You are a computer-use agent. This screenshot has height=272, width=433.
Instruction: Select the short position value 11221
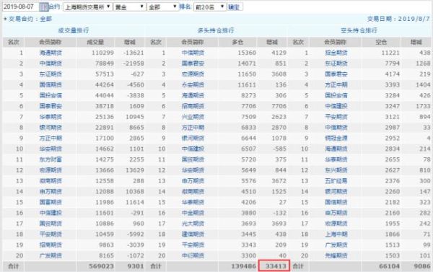(x=390, y=53)
